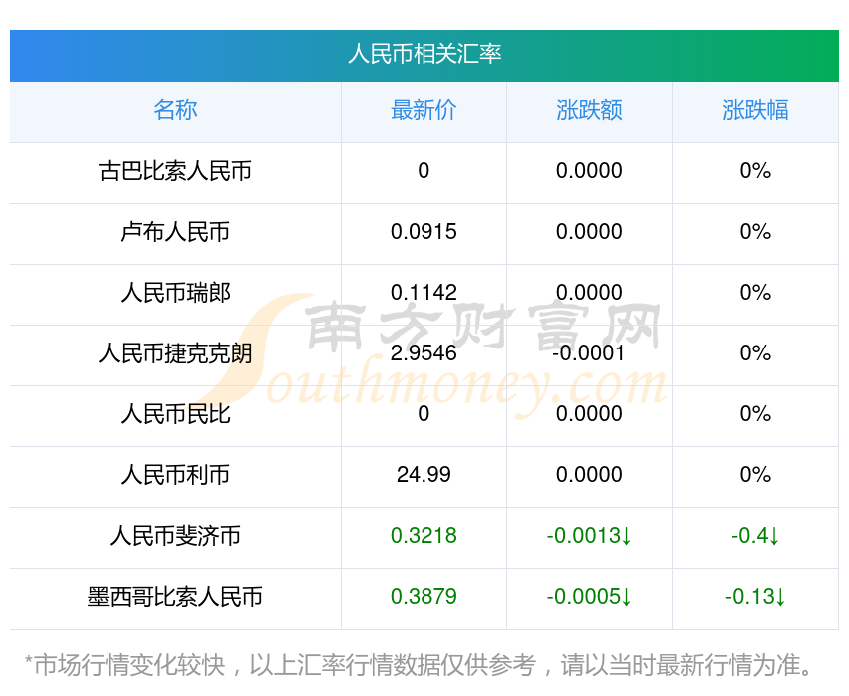Image resolution: width=849 pixels, height=696 pixels.
Task: Click the down arrow beside -0.0013
Action: pos(626,537)
